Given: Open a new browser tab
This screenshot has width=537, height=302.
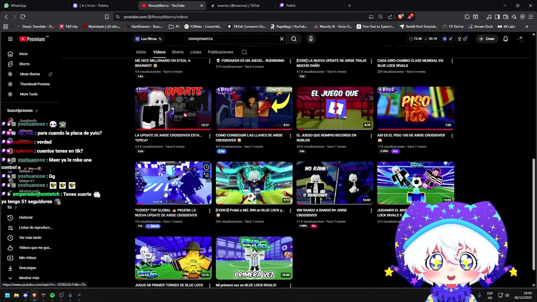Looking at the screenshot, I should [349, 5].
